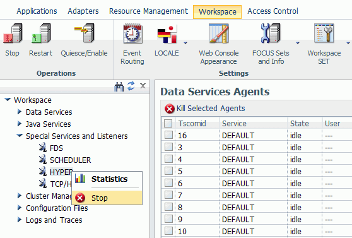Select the Workspace tab
The height and width of the screenshot is (238, 352).
217,12
